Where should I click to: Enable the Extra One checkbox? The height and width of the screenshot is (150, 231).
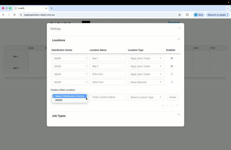click(x=172, y=74)
